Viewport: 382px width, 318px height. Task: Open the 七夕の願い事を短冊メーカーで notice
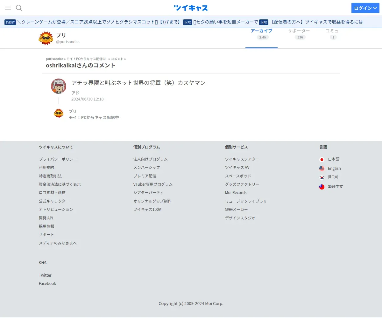coord(226,22)
